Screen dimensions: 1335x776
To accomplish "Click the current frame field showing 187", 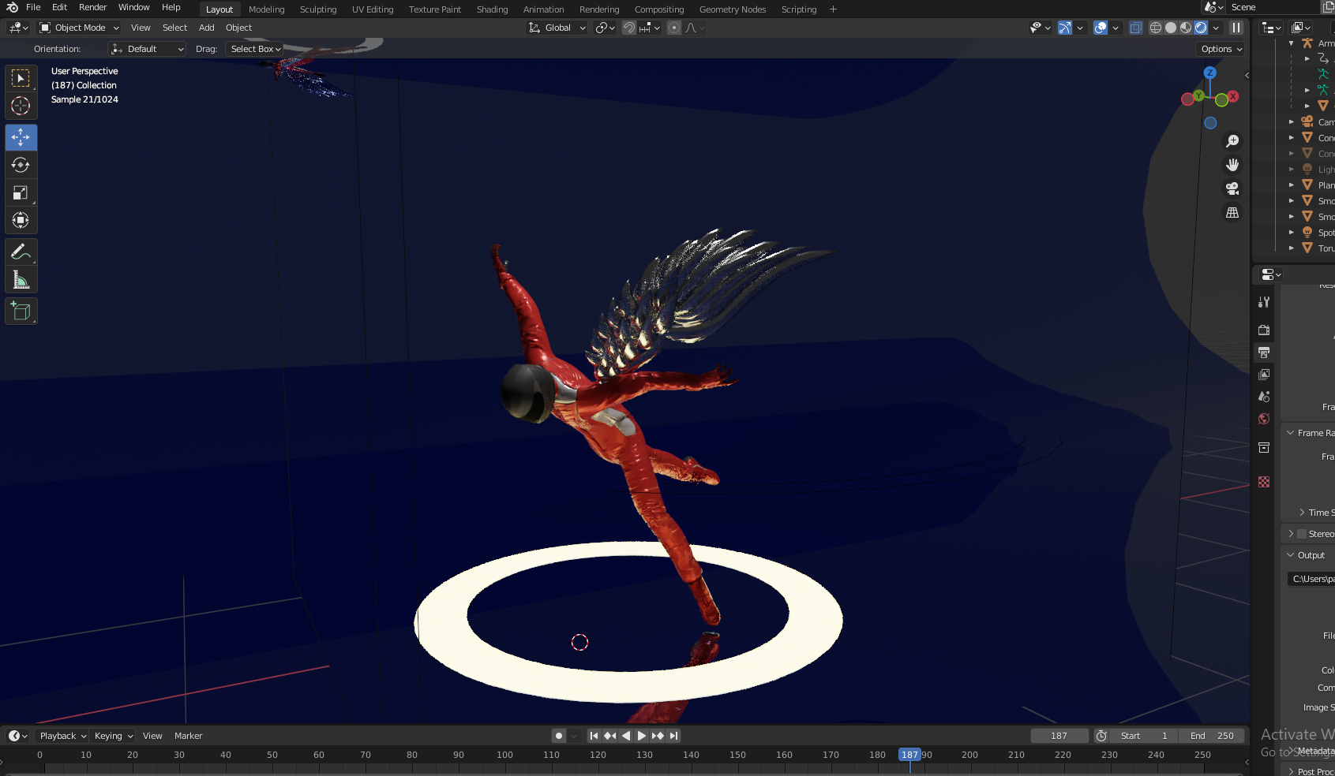I will [x=1059, y=736].
